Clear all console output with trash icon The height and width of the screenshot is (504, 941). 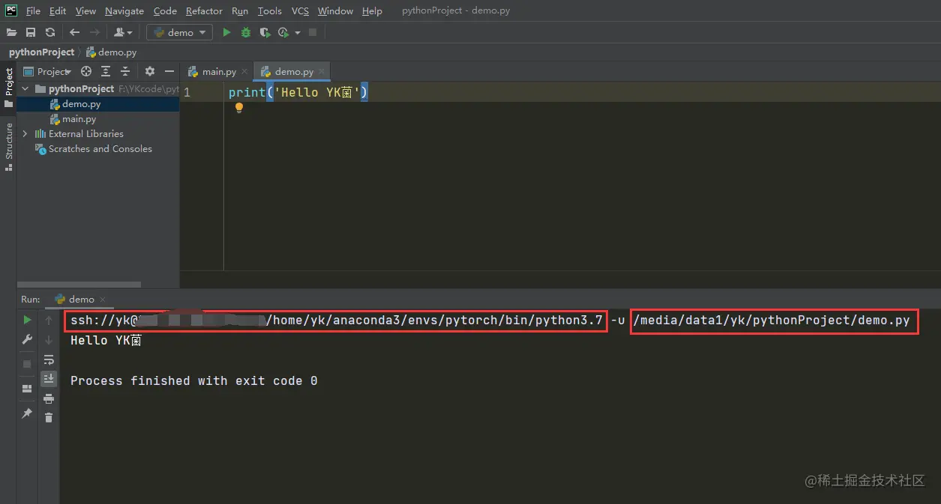coord(49,417)
